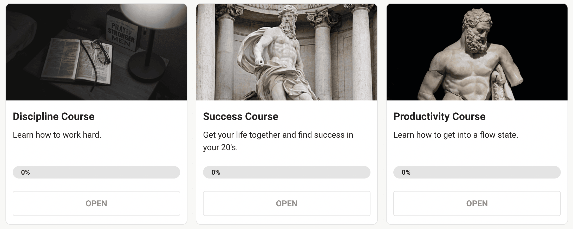This screenshot has width=573, height=229.
Task: Open the Success Course
Action: click(286, 203)
